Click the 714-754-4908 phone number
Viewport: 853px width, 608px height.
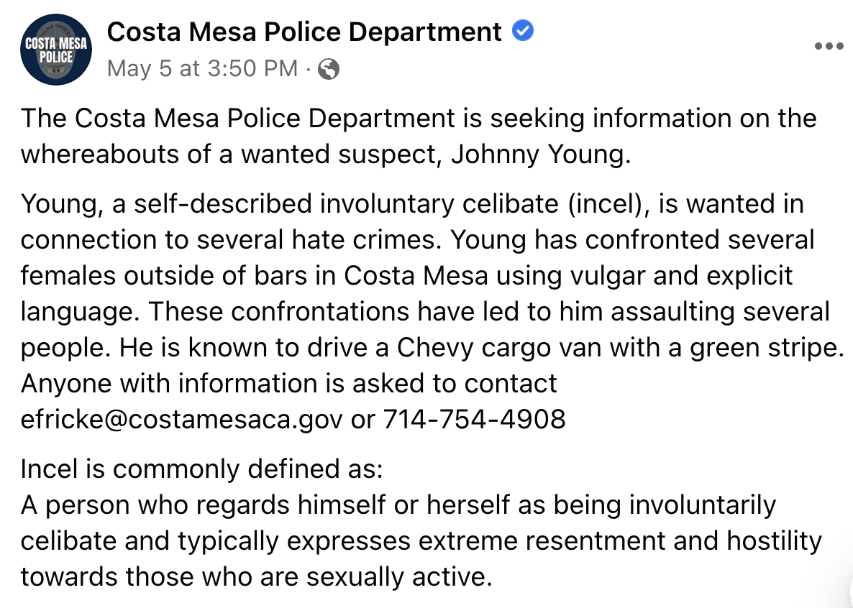(x=475, y=419)
